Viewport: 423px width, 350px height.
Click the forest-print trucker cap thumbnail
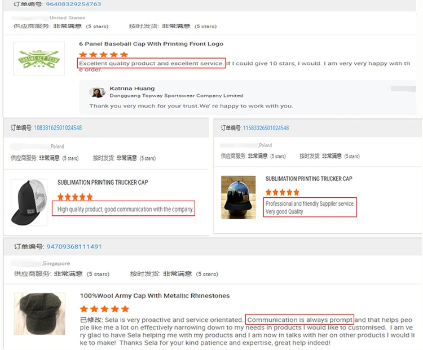click(x=238, y=197)
